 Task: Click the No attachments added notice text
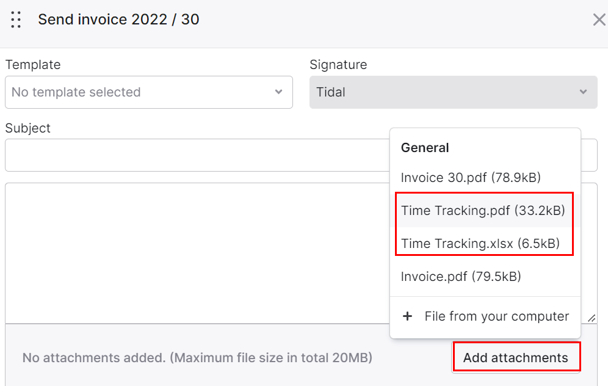coord(197,357)
